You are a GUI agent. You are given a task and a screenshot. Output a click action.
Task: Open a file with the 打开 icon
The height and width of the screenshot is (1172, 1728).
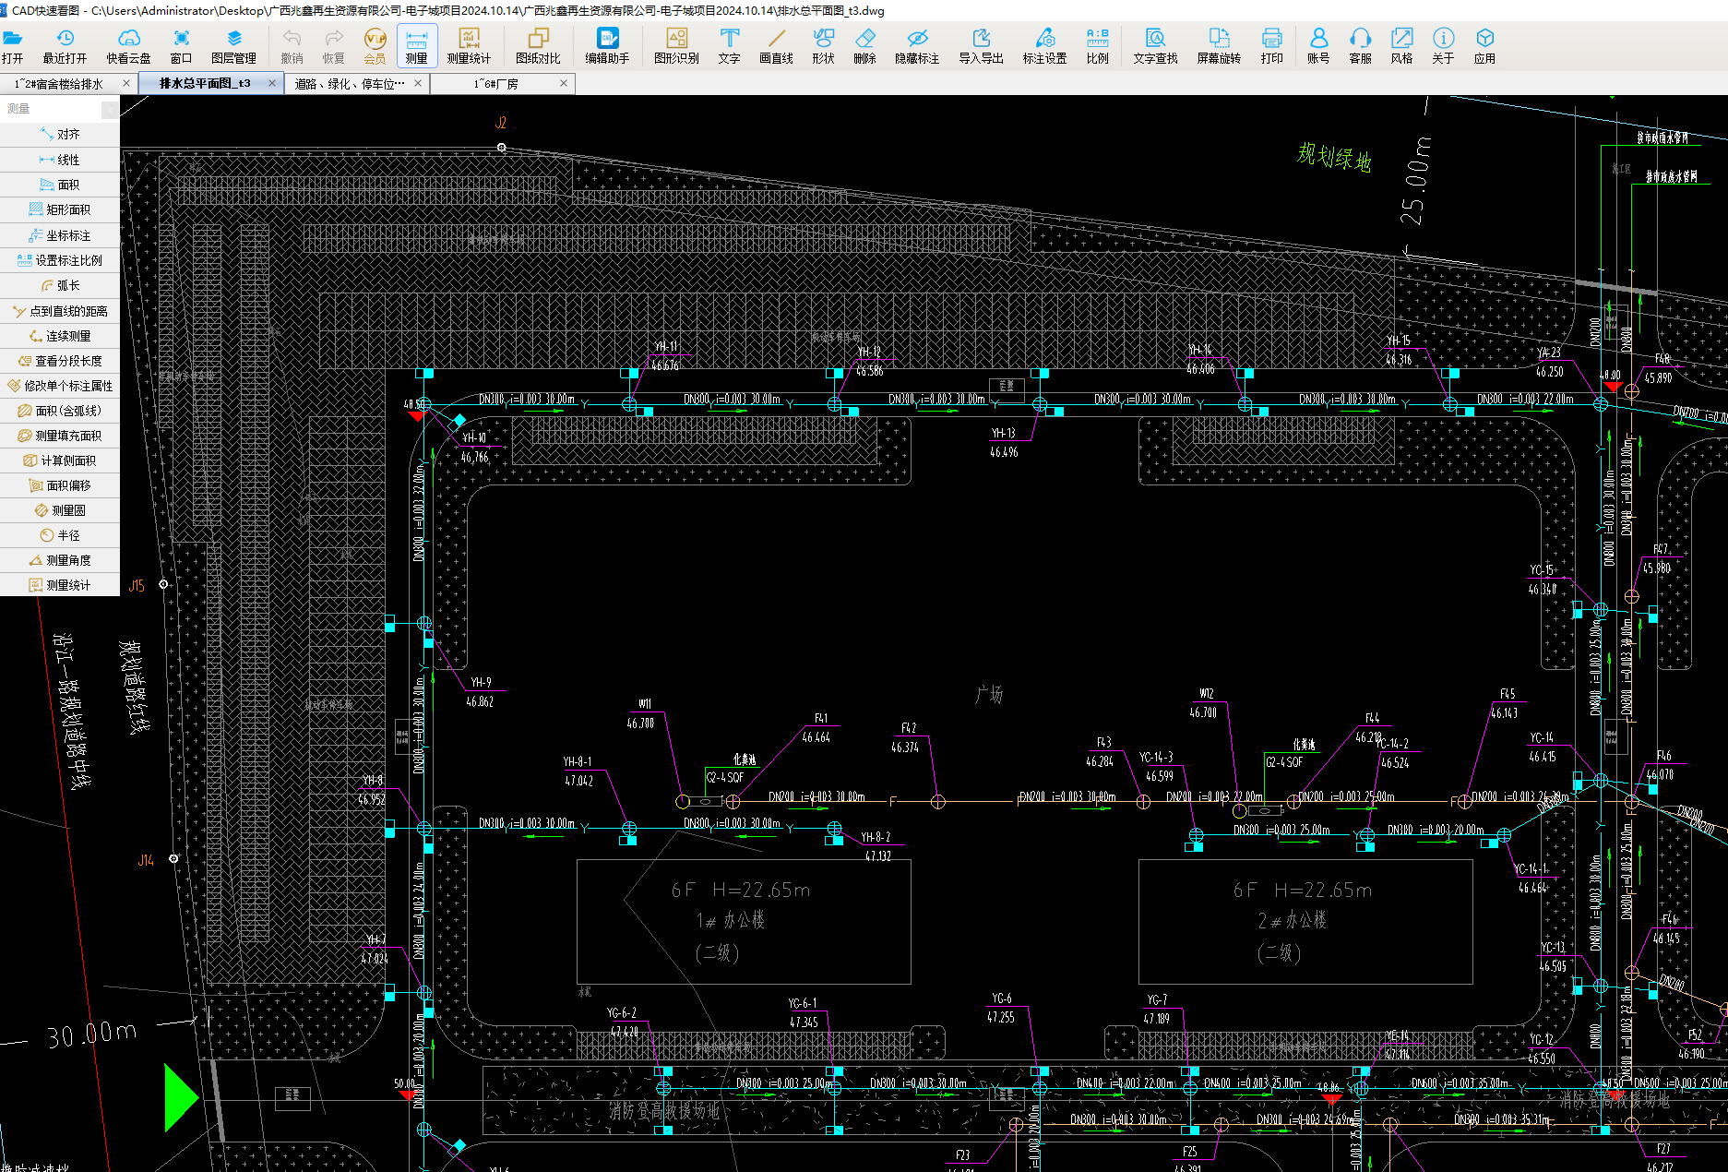(x=13, y=46)
